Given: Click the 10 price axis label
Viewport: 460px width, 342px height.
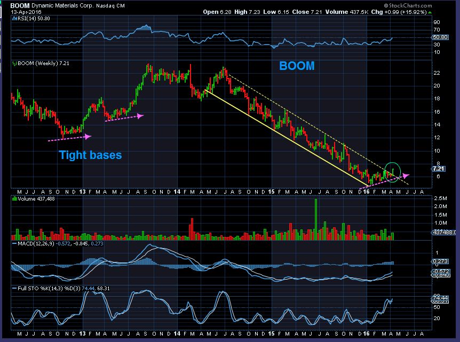Looking at the screenshot, I should click(437, 151).
